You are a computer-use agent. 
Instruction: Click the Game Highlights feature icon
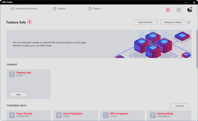pyautogui.click(x=59, y=115)
